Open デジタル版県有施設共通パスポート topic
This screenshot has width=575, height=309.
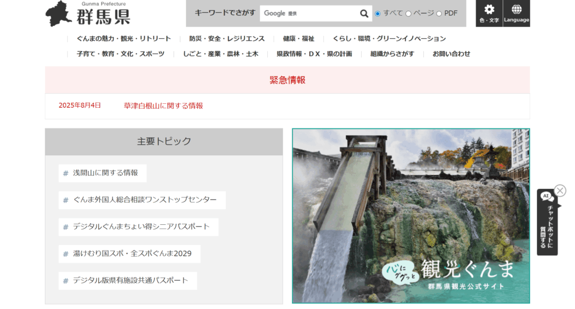(130, 280)
